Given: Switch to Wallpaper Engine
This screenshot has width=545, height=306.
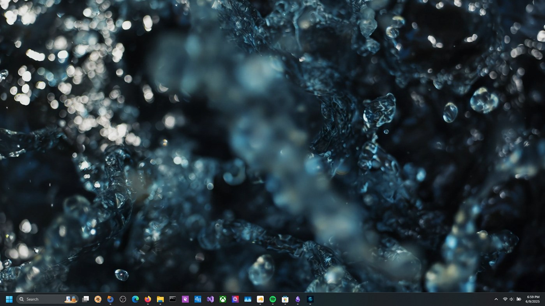Looking at the screenshot, I should [x=310, y=299].
